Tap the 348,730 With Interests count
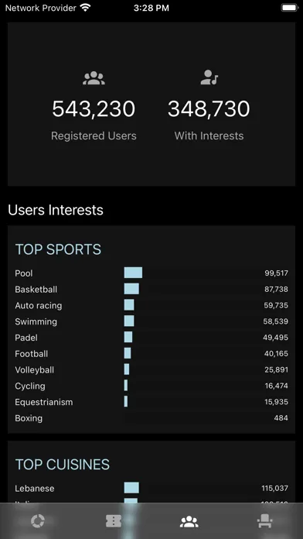The image size is (303, 539). click(209, 109)
